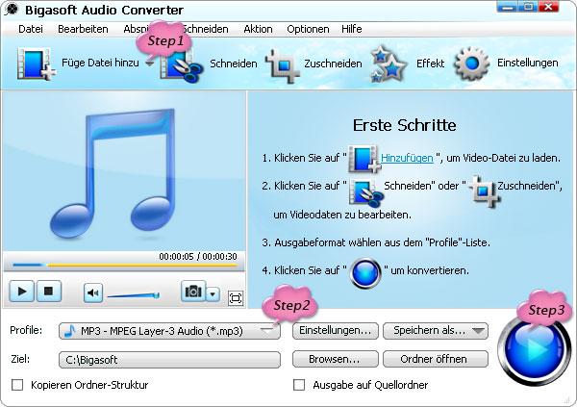Open the Aktion menu
The height and width of the screenshot is (407, 577).
(x=258, y=29)
